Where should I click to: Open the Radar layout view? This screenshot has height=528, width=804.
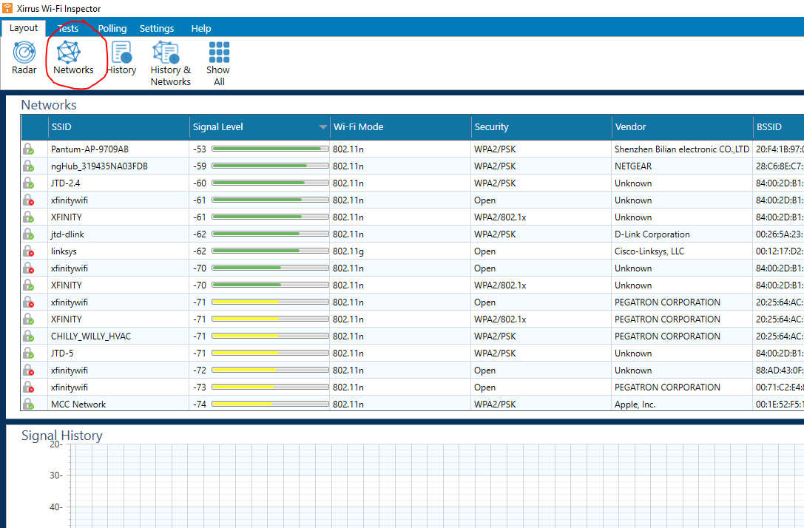point(24,58)
